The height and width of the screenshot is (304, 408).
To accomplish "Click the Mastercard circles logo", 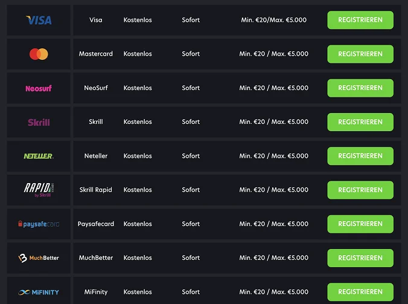I will point(39,54).
